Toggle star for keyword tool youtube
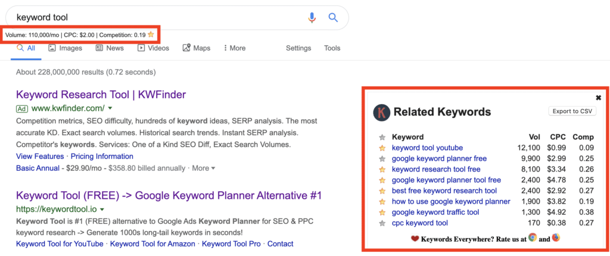This screenshot has height=256, width=610. click(x=382, y=148)
